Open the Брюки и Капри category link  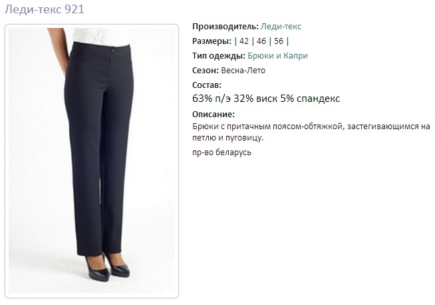pyautogui.click(x=277, y=56)
